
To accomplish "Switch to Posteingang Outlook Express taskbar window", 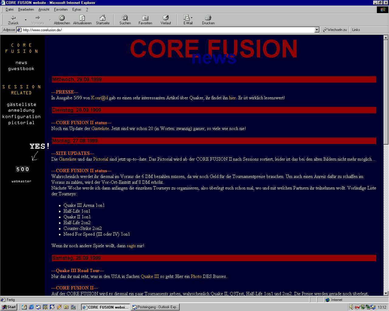I will (x=155, y=307).
